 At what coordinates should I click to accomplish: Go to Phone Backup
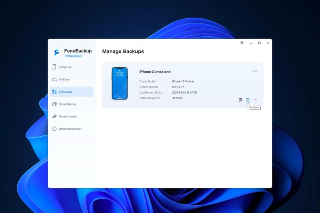(72, 104)
